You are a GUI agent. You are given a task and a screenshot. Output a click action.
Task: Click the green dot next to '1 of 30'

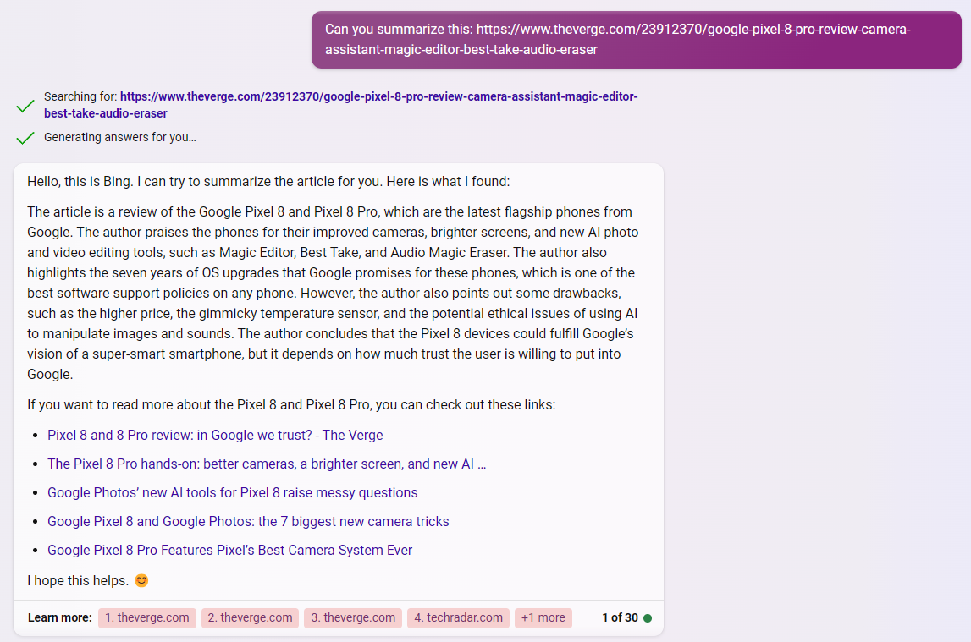[x=648, y=617]
